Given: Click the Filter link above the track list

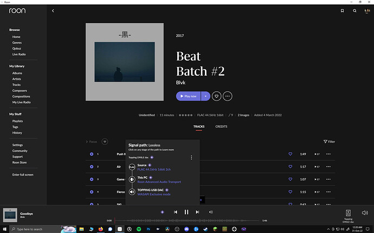Looking at the screenshot, I should (x=329, y=142).
